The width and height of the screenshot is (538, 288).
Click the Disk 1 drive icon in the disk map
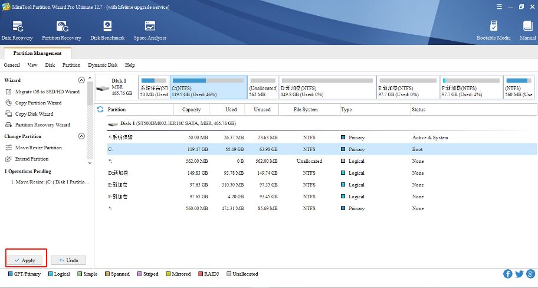pos(103,88)
